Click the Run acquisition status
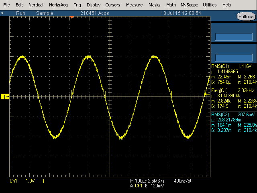257x193 pixels. 21,13
